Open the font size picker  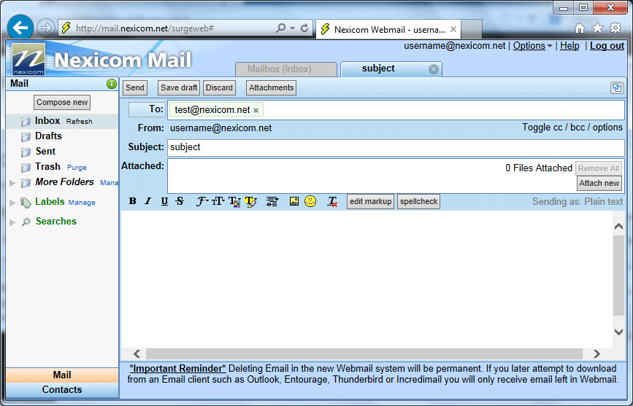tap(218, 201)
